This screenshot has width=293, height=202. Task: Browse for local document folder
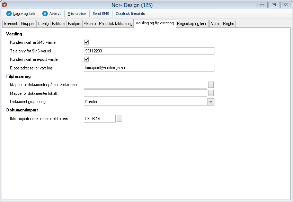(x=211, y=93)
